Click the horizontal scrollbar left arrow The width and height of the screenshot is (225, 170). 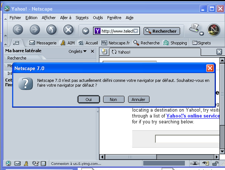102,157
